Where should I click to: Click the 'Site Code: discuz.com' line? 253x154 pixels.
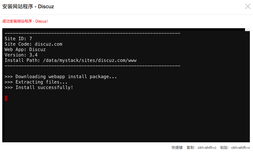(x=33, y=44)
